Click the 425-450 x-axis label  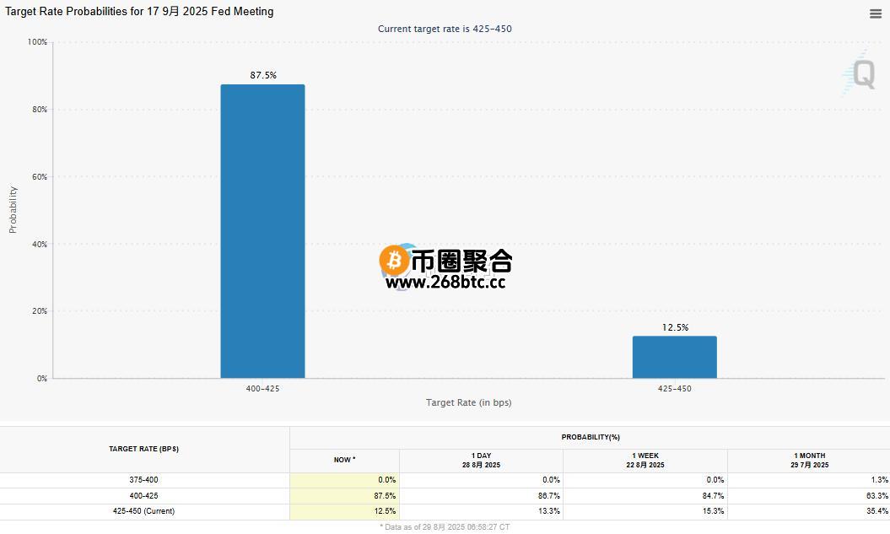(674, 389)
